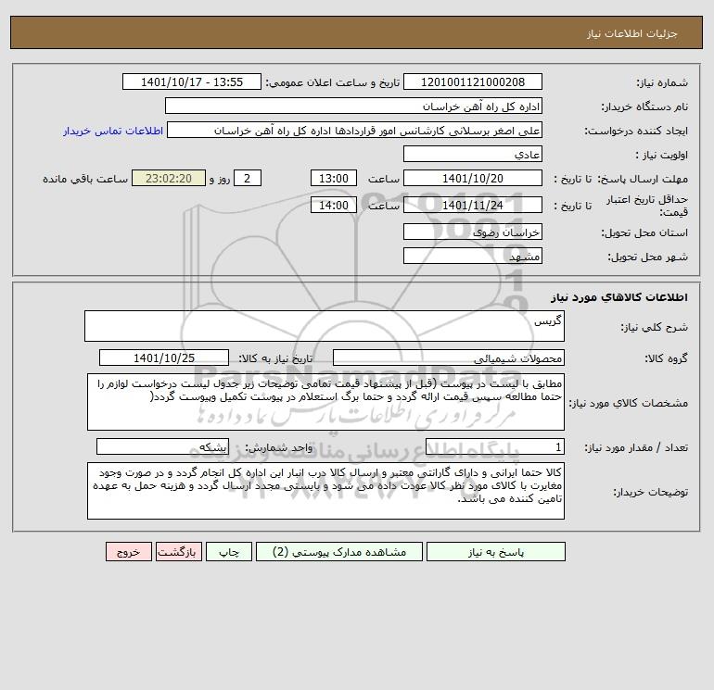Image resolution: width=714 pixels, height=690 pixels.
Task: Click the general description field گریس
Action: (x=325, y=326)
